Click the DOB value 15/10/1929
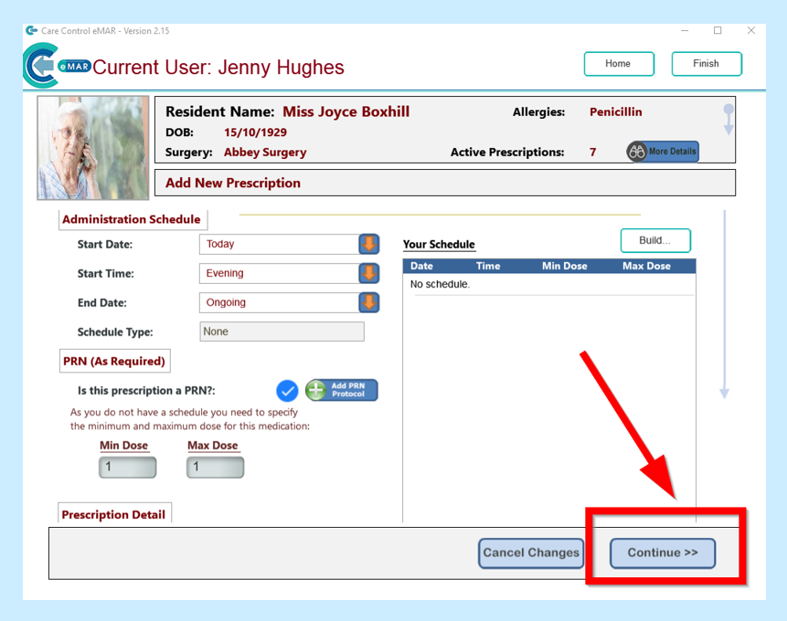Viewport: 787px width, 621px height. pos(255,132)
